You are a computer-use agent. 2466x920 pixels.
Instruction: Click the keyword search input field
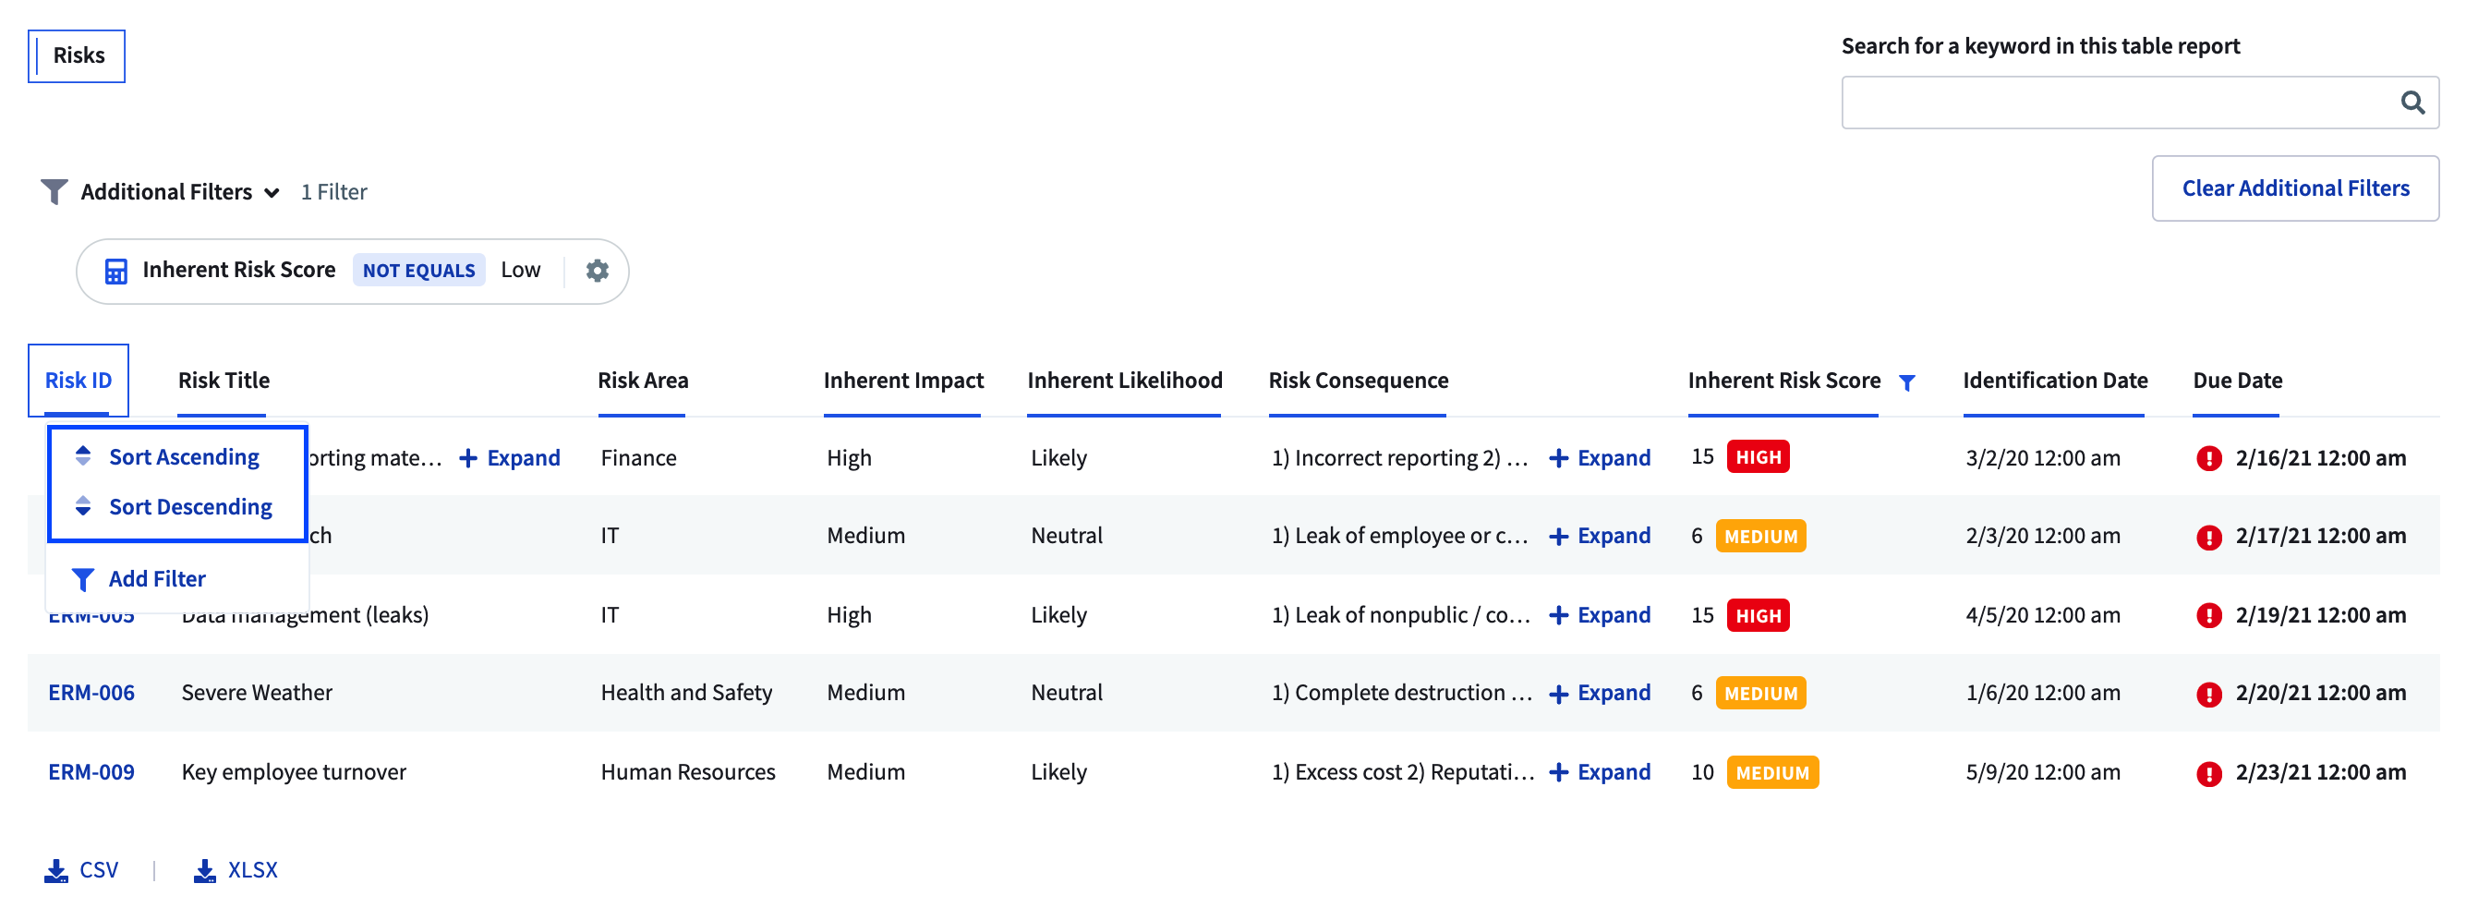coord(2116,103)
